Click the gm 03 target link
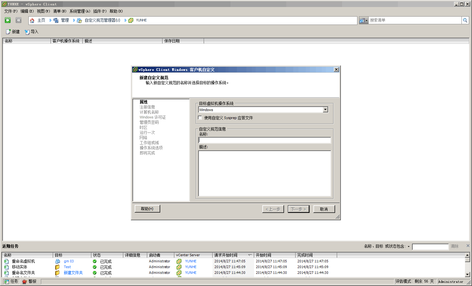The width and height of the screenshot is (472, 286). tap(69, 261)
